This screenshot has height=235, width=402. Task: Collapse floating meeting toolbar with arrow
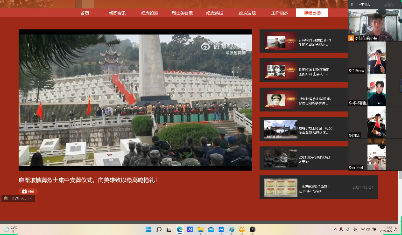tap(31, 198)
